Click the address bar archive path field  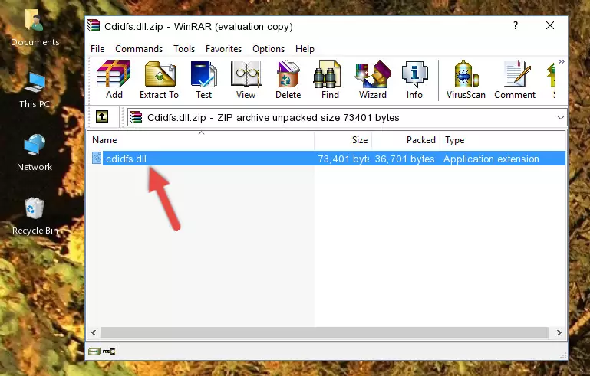347,118
